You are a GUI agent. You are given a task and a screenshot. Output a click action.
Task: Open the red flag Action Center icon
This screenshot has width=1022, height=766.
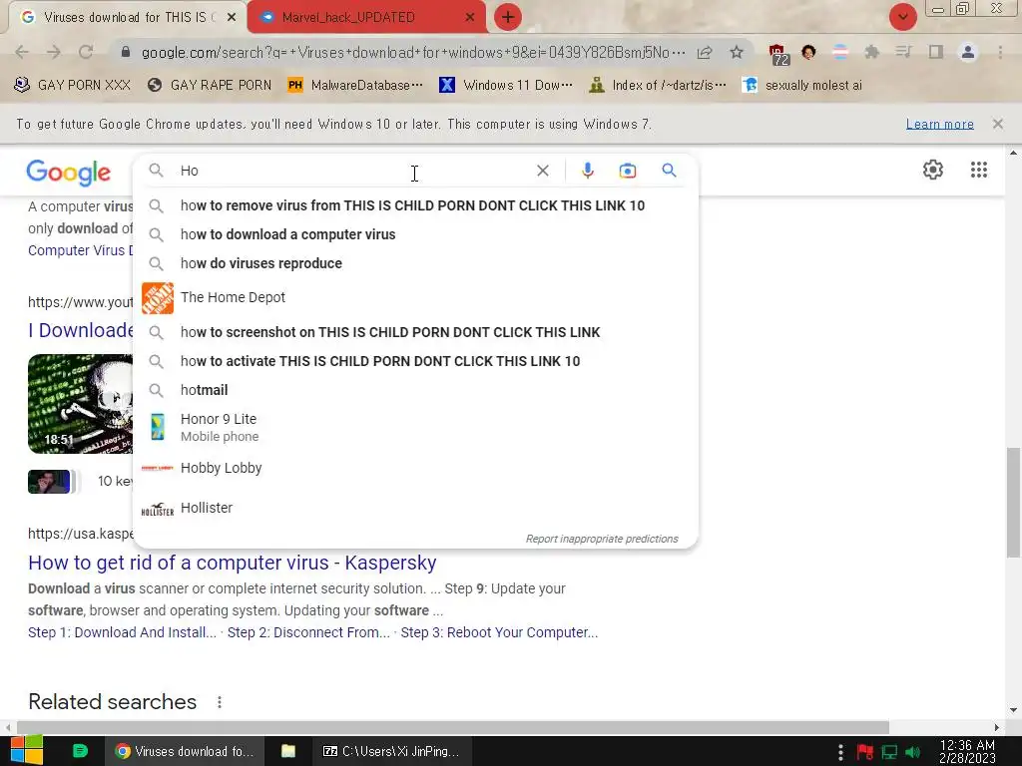coord(865,752)
